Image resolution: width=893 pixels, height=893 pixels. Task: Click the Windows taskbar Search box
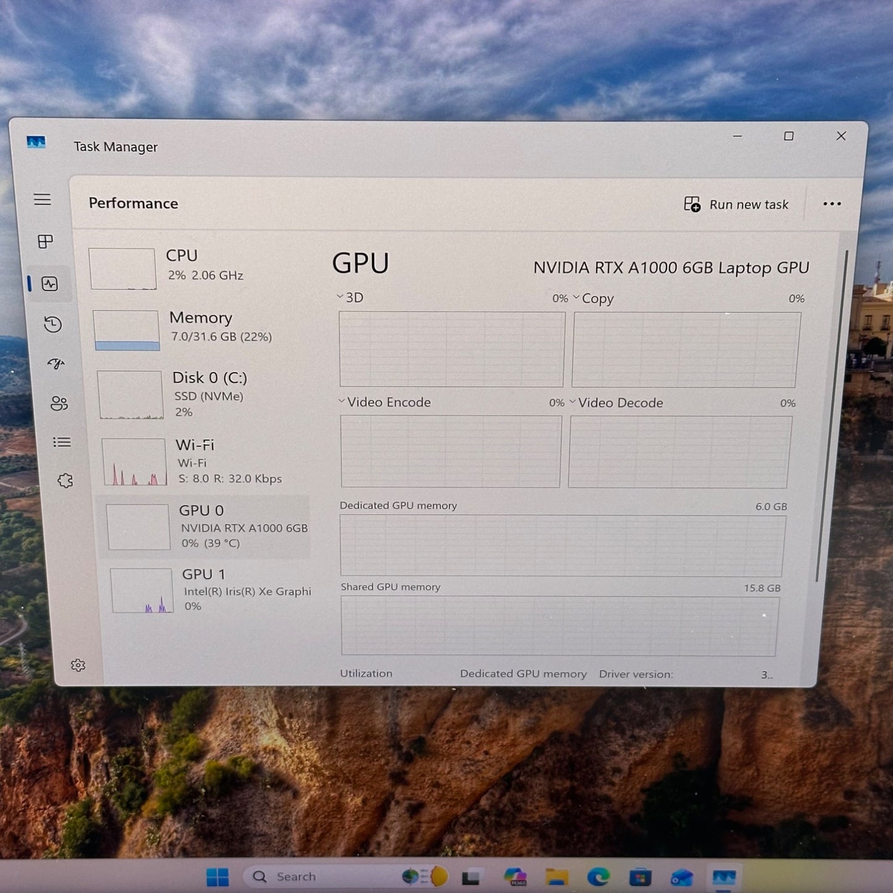pos(321,876)
